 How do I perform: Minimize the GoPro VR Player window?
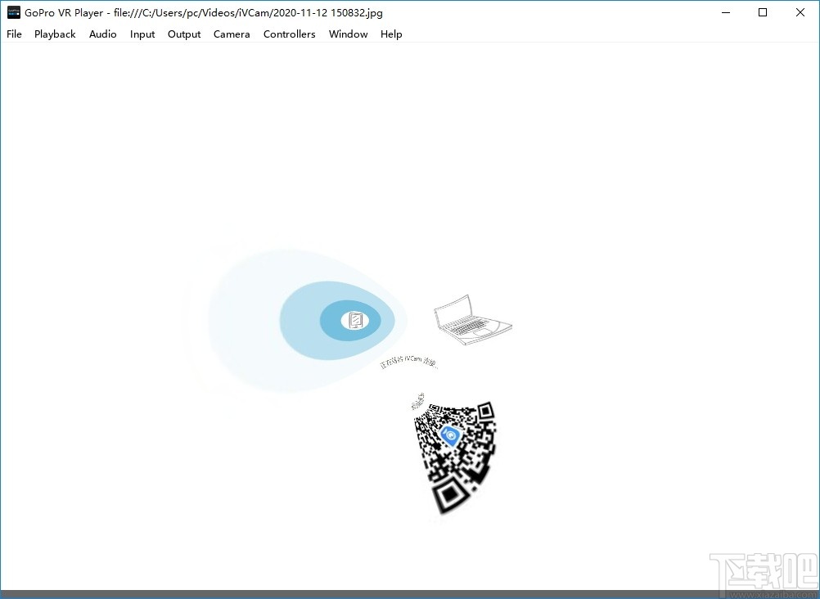coord(726,12)
